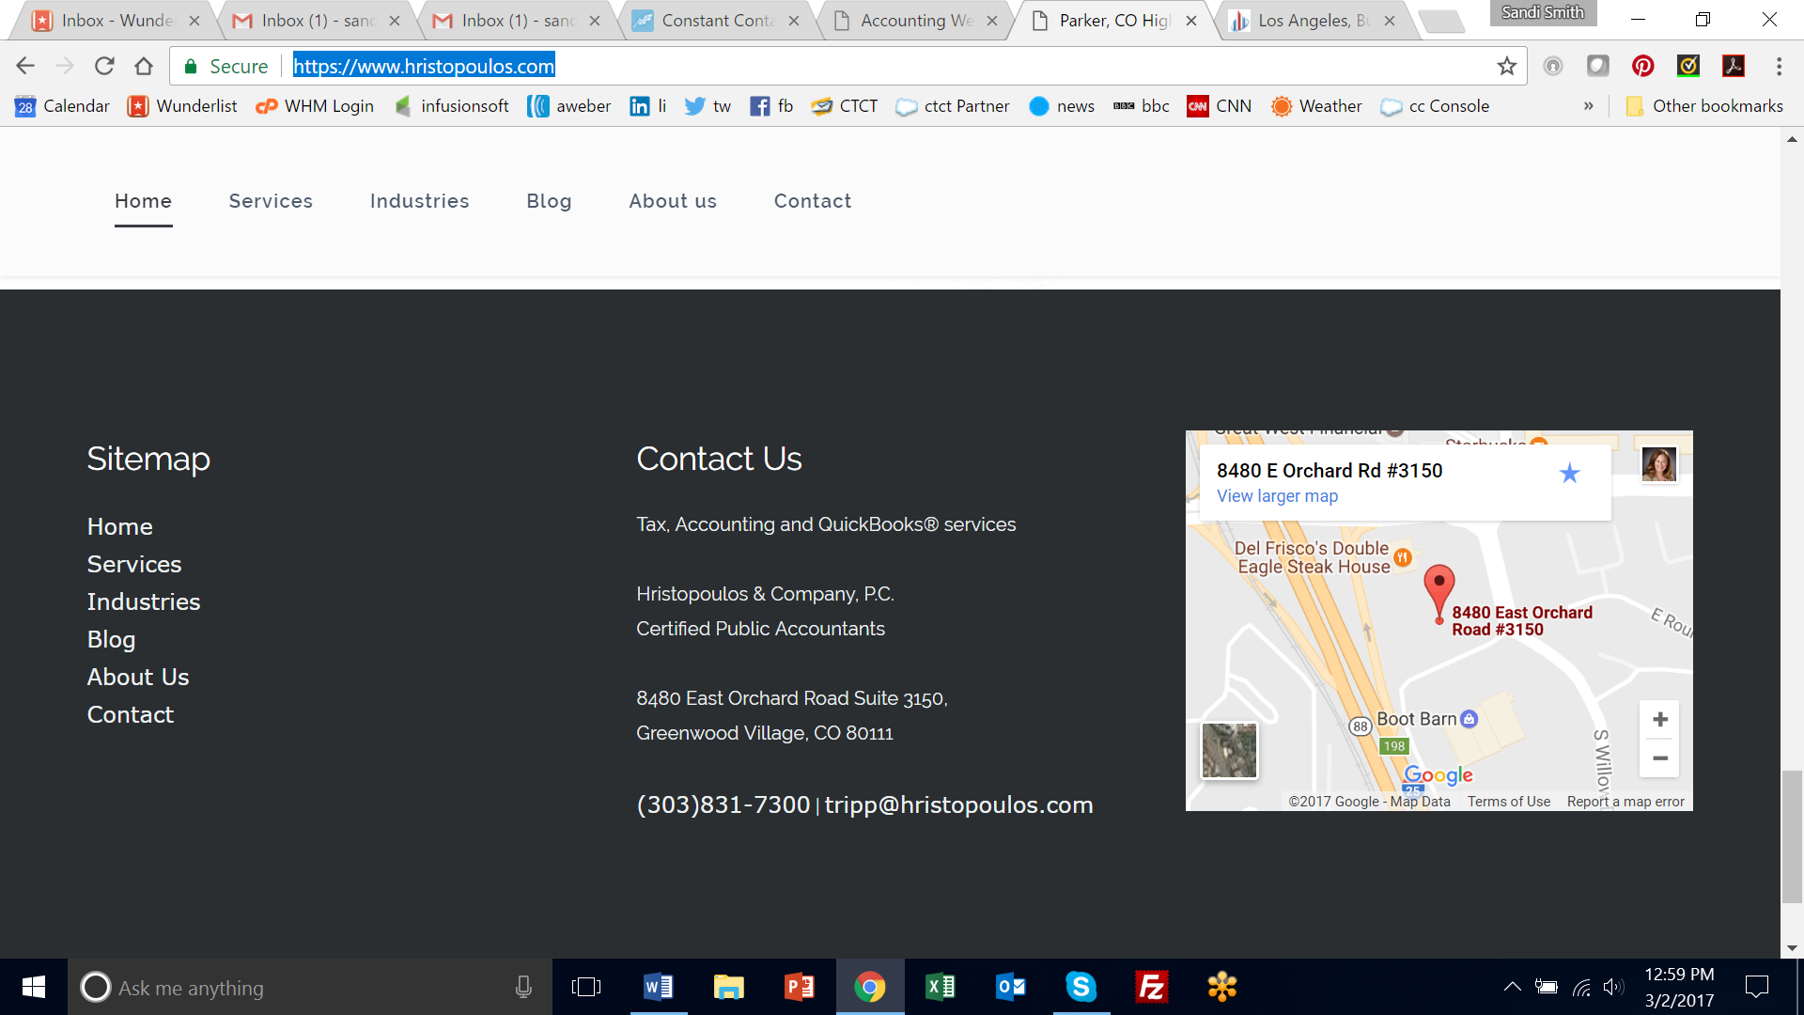Switch to the Accounting We tab
1804x1015 pixels.
(916, 21)
